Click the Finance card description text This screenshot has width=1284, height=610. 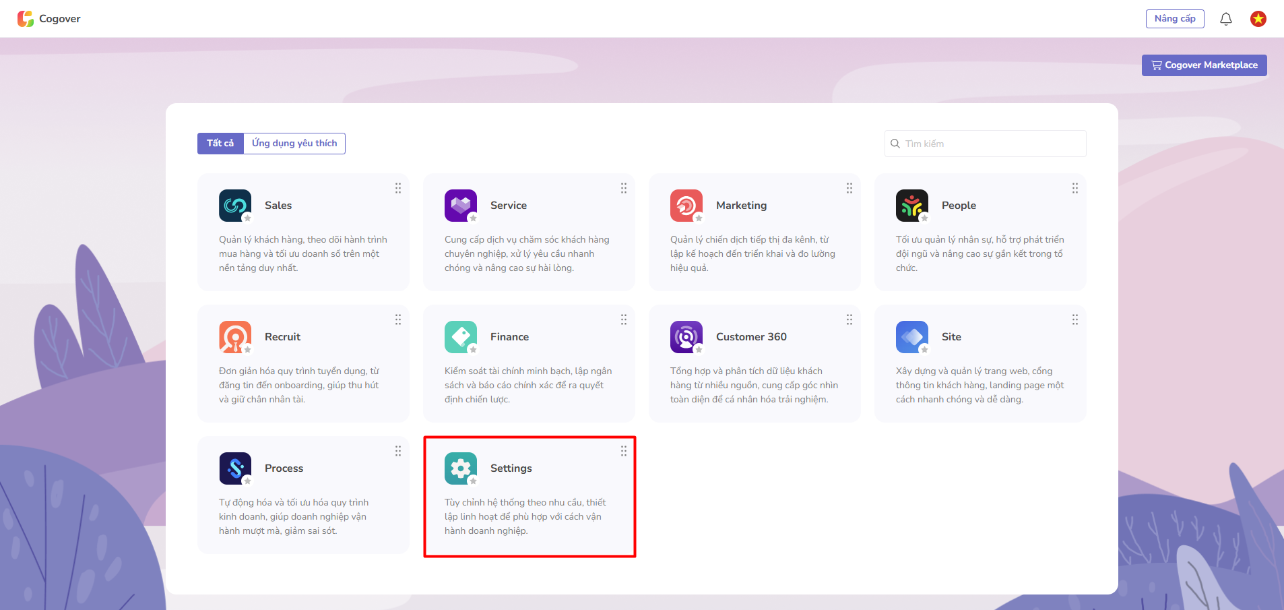528,385
